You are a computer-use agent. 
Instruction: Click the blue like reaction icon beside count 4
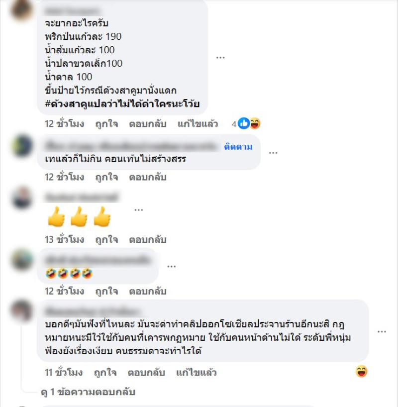[x=243, y=123]
